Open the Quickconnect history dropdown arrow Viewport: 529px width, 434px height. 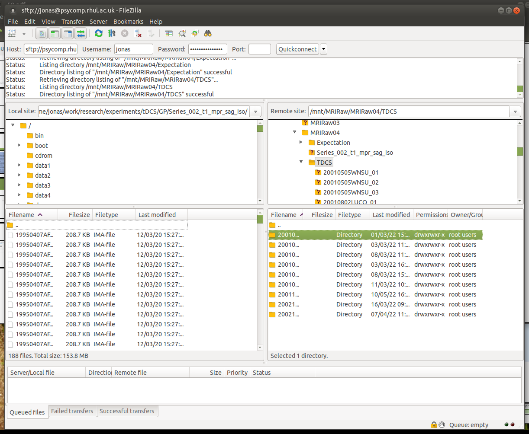(x=323, y=49)
